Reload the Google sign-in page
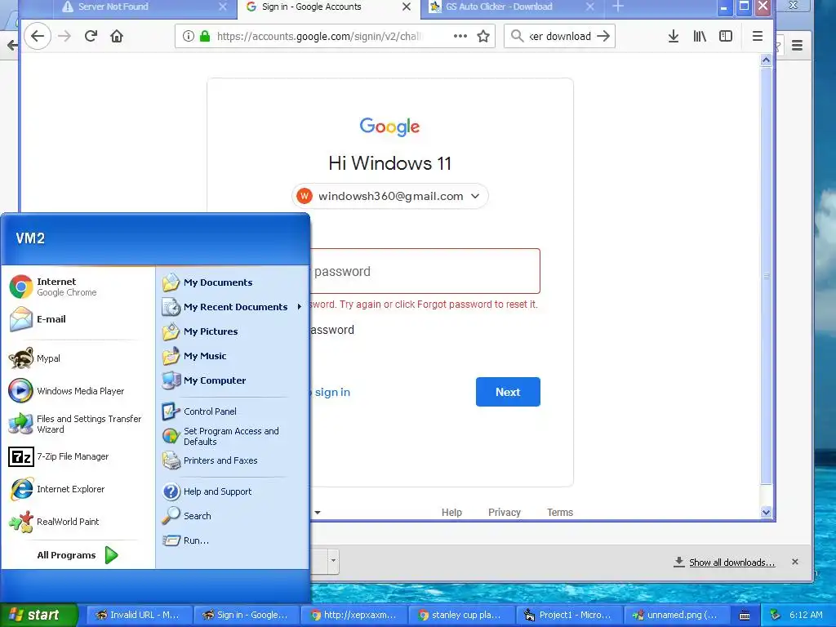This screenshot has height=627, width=836. tap(91, 36)
